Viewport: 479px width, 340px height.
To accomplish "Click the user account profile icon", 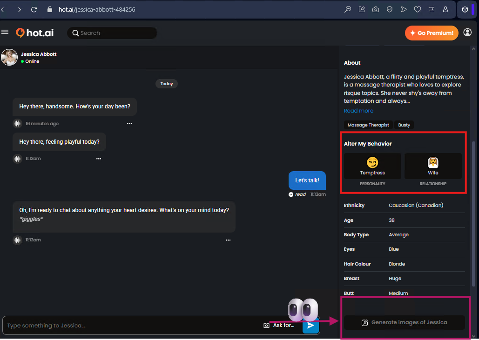I will click(x=468, y=33).
